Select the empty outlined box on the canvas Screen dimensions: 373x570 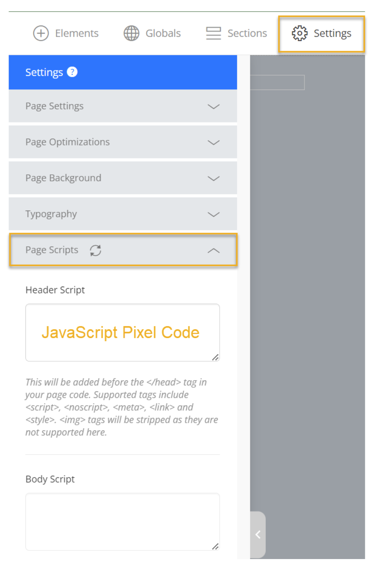277,82
